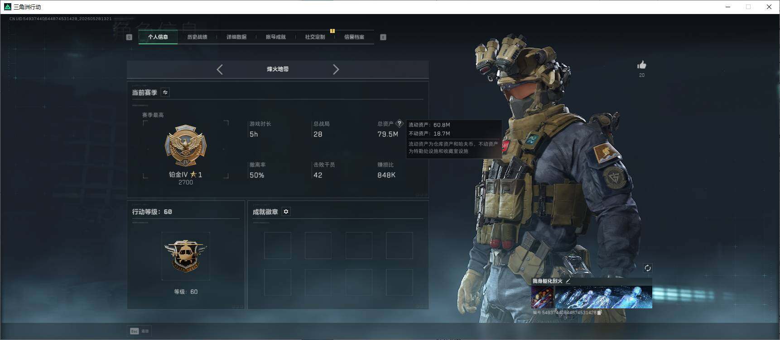Close the 三角洲行动 window
This screenshot has width=780, height=340.
(769, 7)
